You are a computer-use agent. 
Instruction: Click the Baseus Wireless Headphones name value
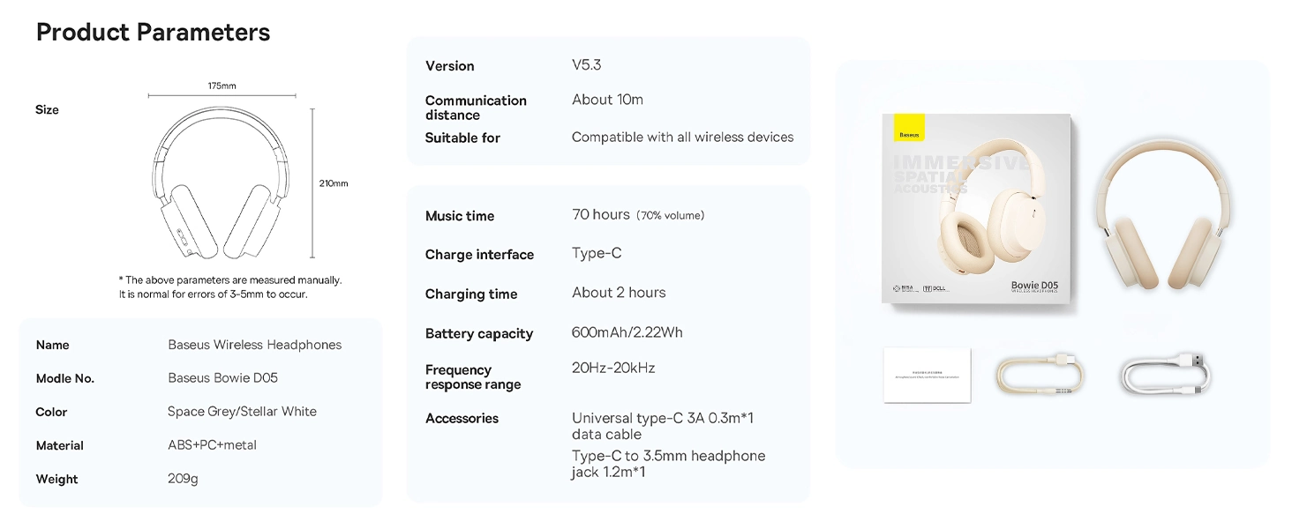click(254, 345)
